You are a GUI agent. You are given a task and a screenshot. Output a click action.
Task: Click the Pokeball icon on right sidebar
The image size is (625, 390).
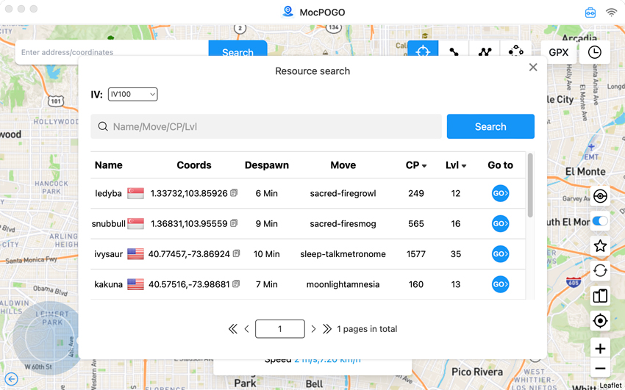(x=600, y=196)
